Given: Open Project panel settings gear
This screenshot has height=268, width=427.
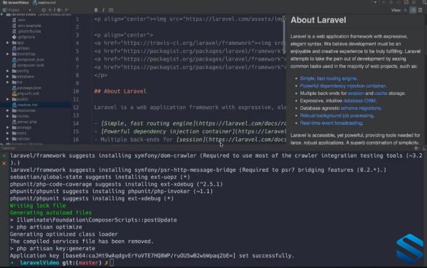Looking at the screenshot, I should pos(59,10).
